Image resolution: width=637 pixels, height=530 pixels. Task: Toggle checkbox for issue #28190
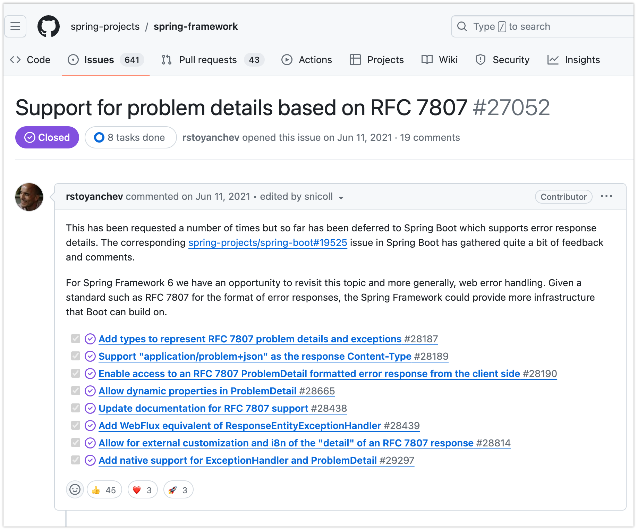(x=76, y=373)
